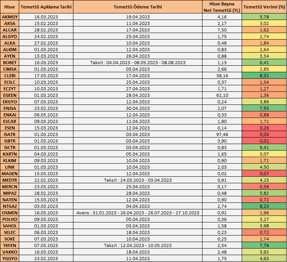
Task: Select the YGGYO ticker cell
Action: (x=10, y=259)
